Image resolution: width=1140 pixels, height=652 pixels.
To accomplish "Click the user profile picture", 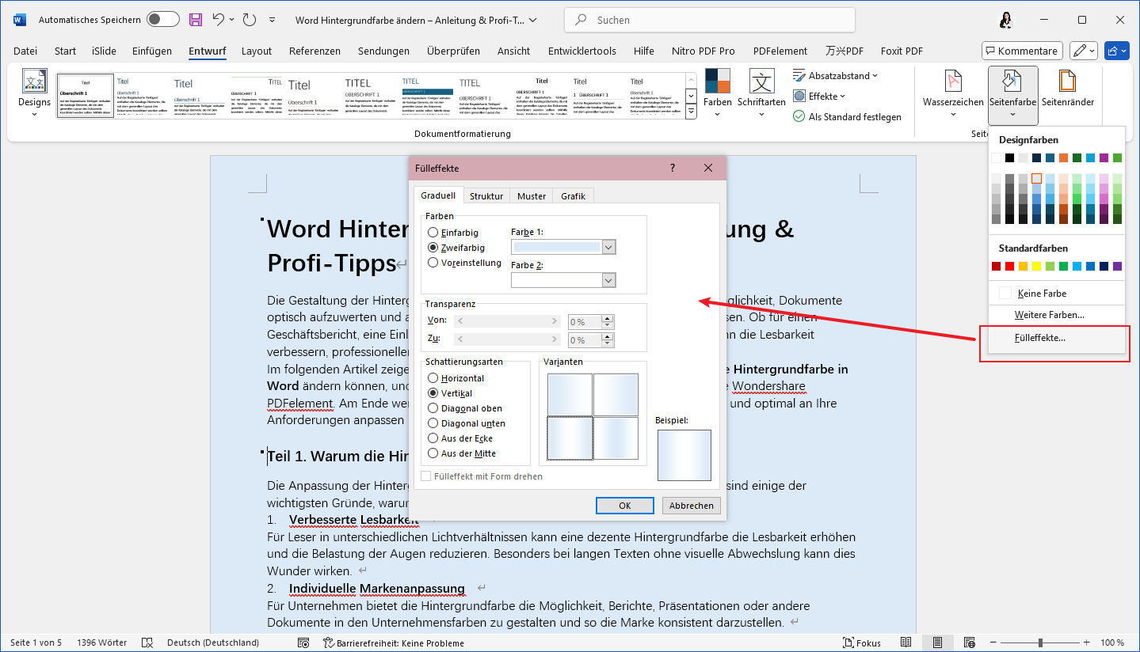I will pyautogui.click(x=1008, y=20).
